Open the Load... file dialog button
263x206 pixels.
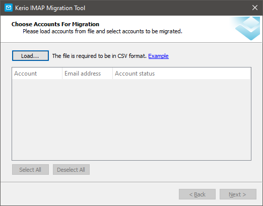click(x=30, y=56)
